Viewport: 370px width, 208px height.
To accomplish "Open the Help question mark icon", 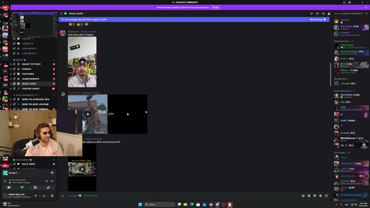I will pos(349,2).
